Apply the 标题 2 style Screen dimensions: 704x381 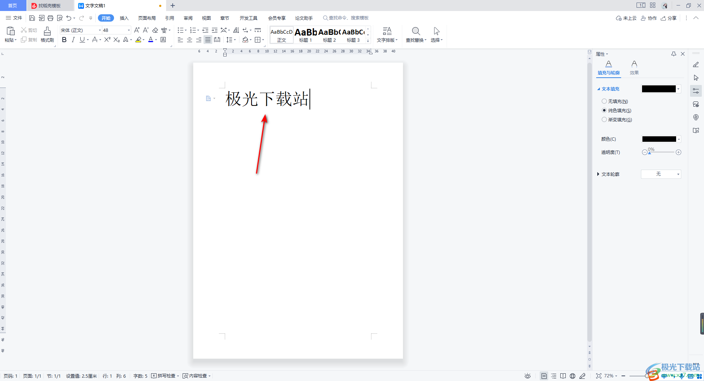(x=329, y=35)
